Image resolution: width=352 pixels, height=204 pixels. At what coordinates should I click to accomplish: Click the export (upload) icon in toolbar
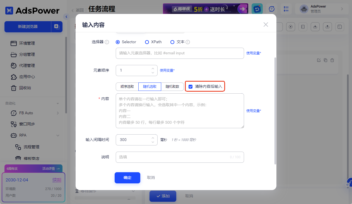[327, 27]
